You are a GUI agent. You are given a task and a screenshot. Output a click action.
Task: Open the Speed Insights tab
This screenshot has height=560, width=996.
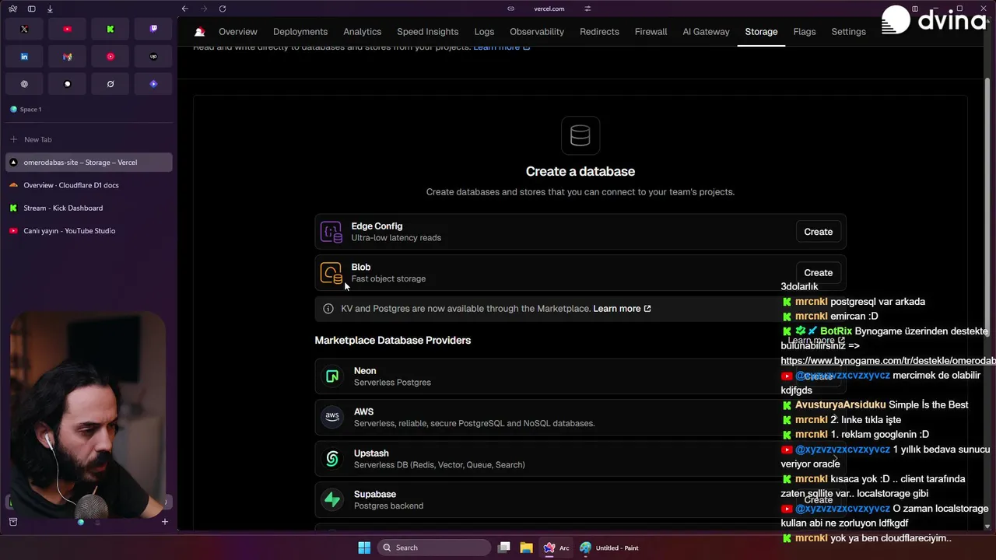click(x=427, y=32)
